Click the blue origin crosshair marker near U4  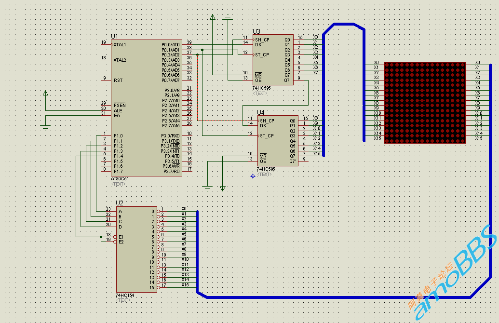pos(253,176)
